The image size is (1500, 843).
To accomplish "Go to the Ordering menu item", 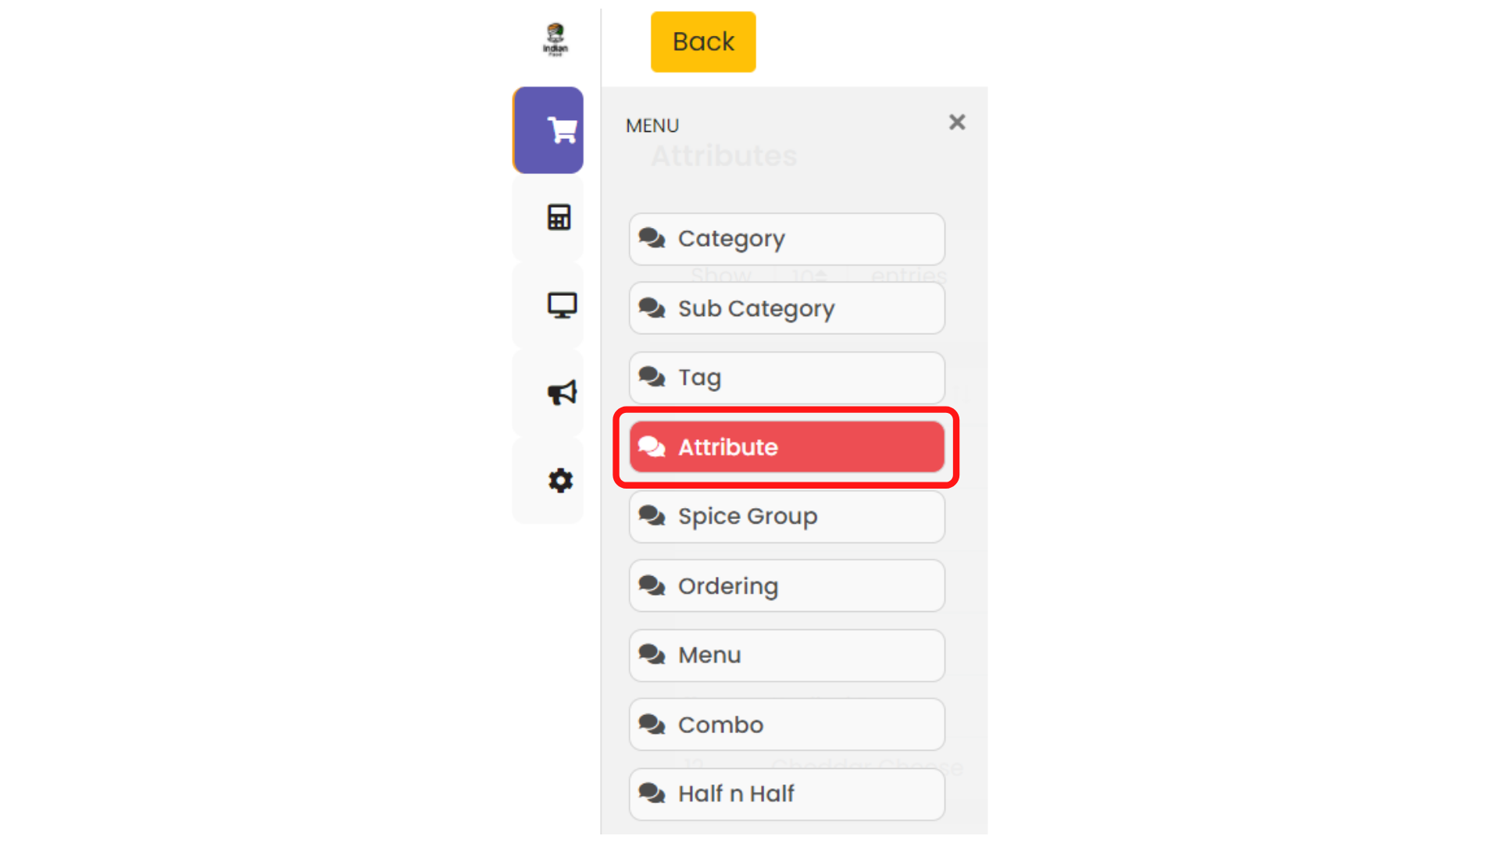I will [x=787, y=585].
